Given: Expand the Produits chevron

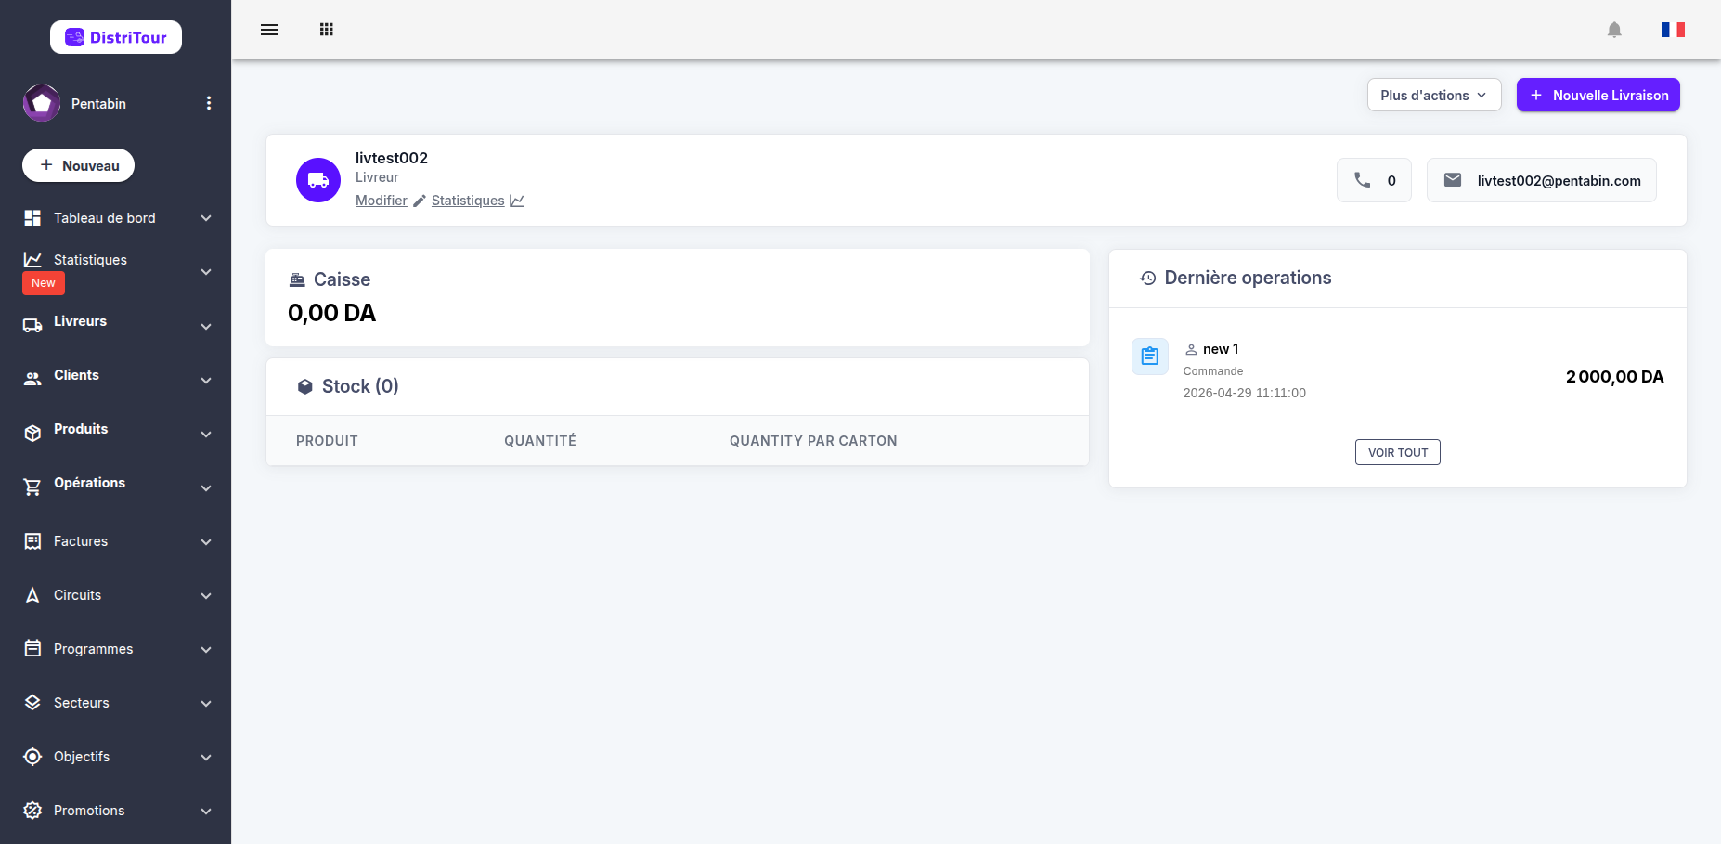Looking at the screenshot, I should (x=206, y=434).
